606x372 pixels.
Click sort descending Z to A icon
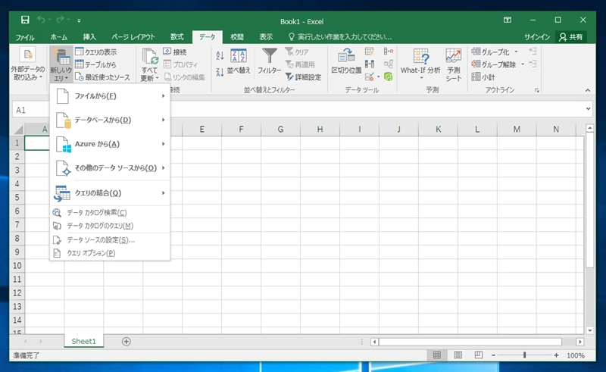pyautogui.click(x=220, y=72)
